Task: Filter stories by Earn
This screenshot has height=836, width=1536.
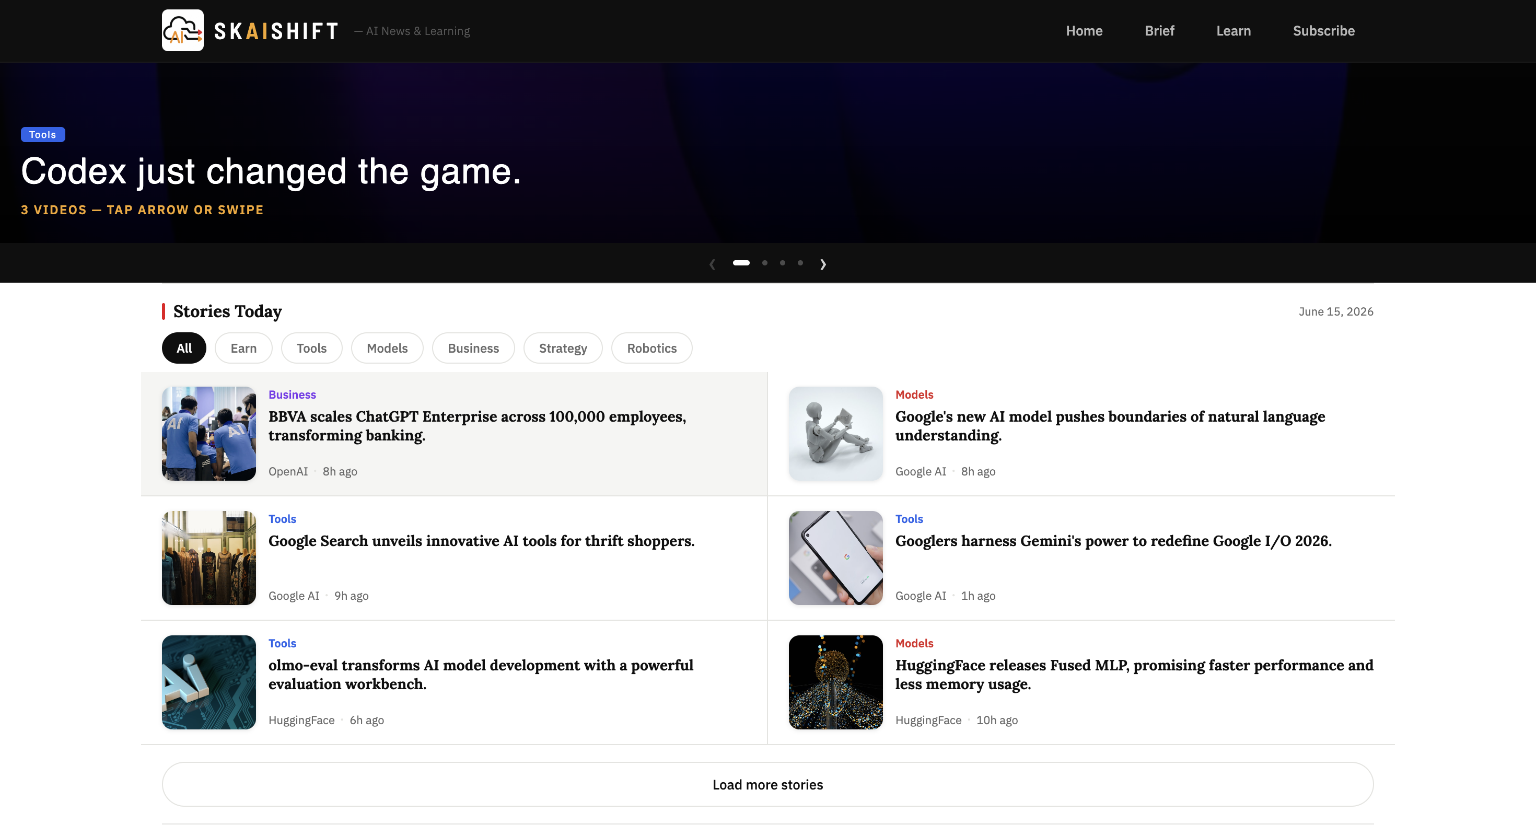Action: (243, 348)
